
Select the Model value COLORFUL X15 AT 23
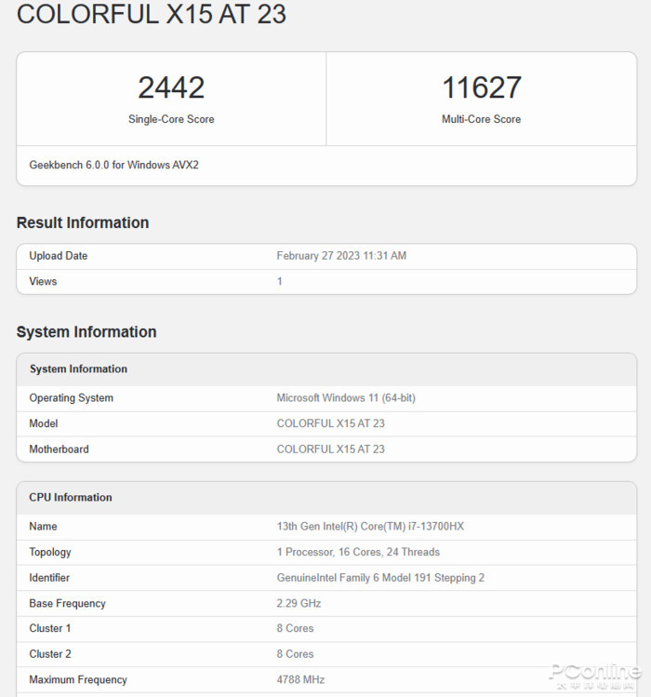click(x=330, y=423)
